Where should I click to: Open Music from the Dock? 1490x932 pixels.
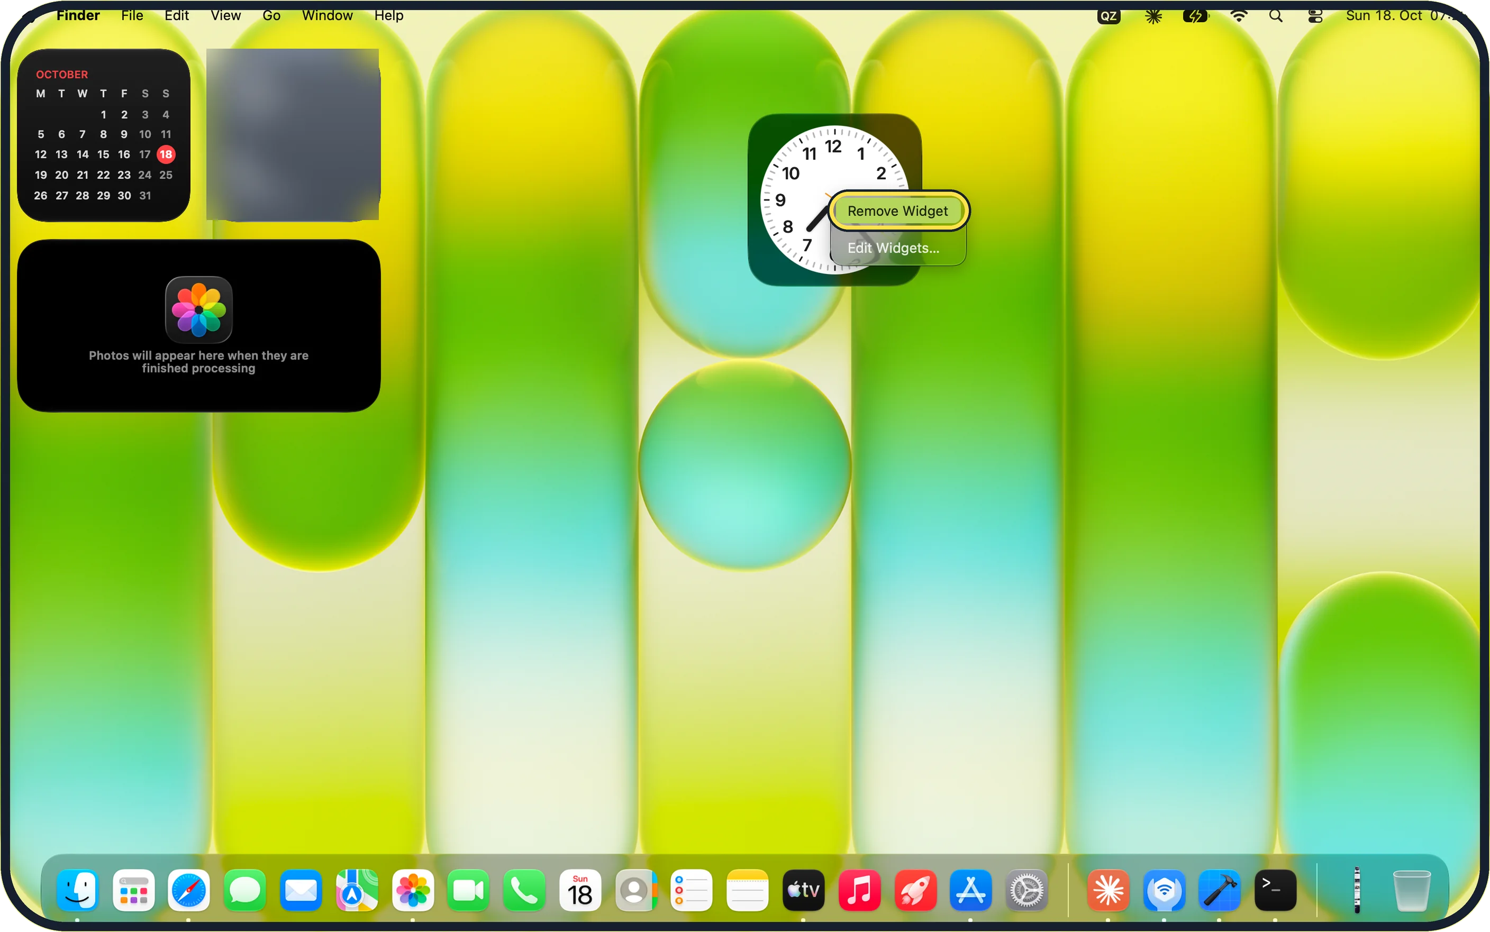(x=859, y=890)
